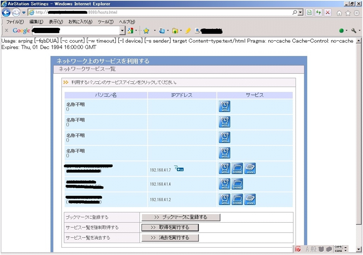Open the dropdown next to bookmarks star
363x255 pixels.
coord(155,30)
